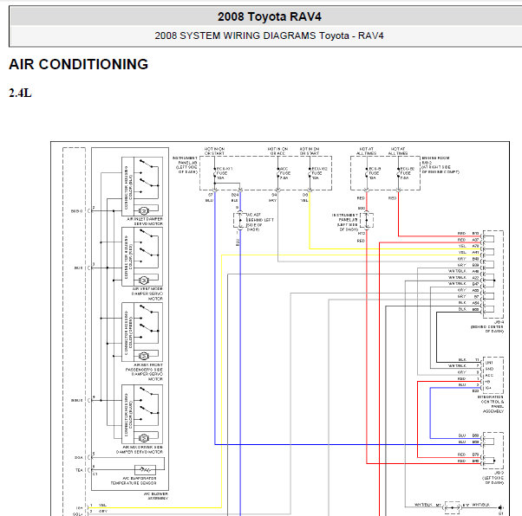Click the "J/C A27 (BEHIND LEFT SIDE OF DASH)" label
The width and height of the screenshot is (522, 516).
coord(260,223)
